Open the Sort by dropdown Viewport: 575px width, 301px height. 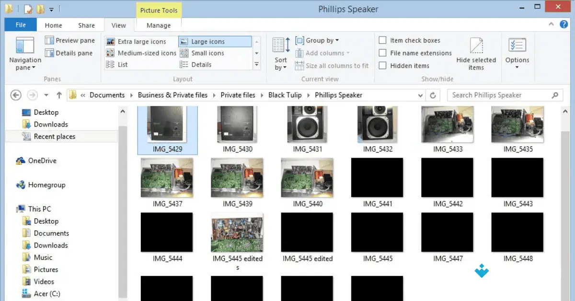[x=280, y=53]
